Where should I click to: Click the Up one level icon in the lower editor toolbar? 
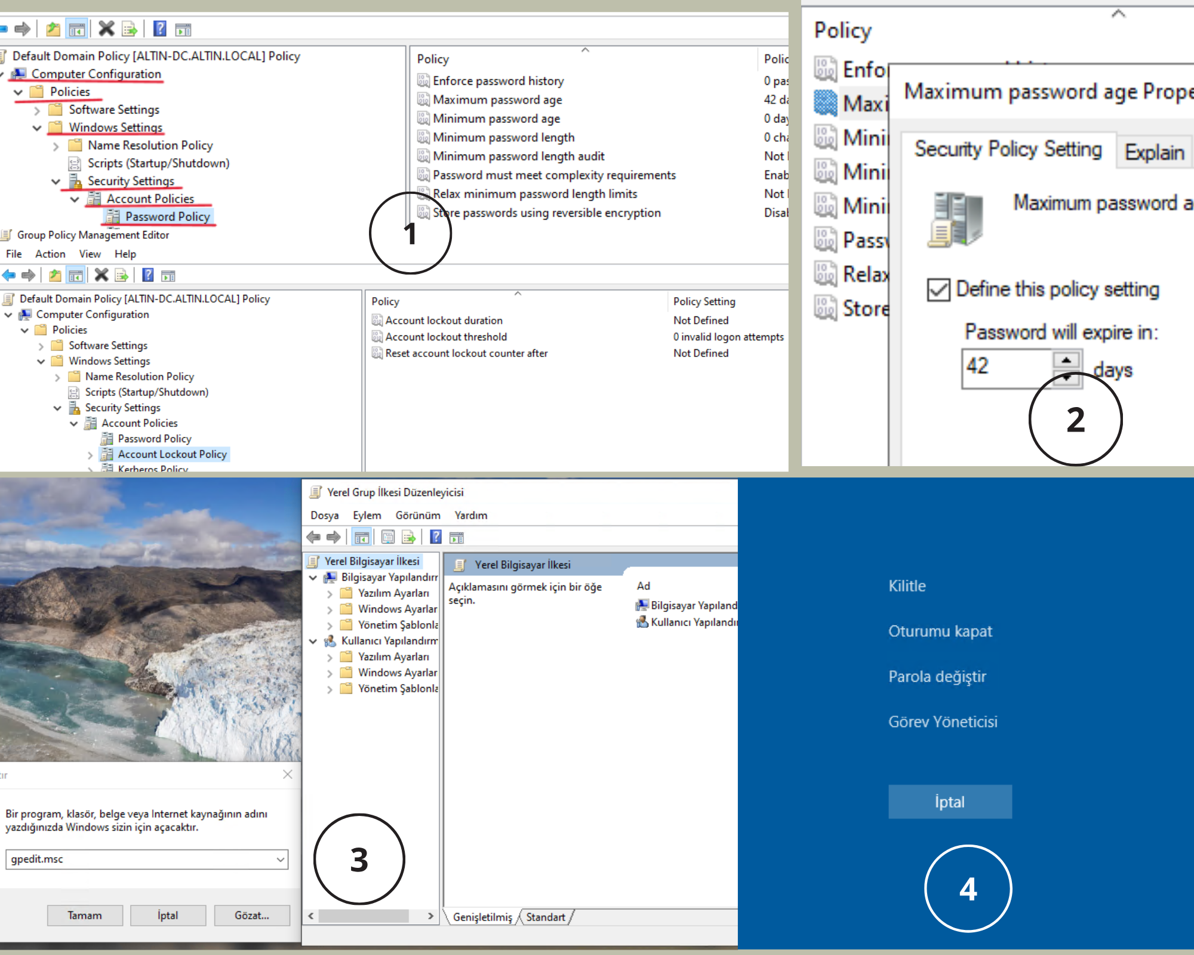pos(55,275)
